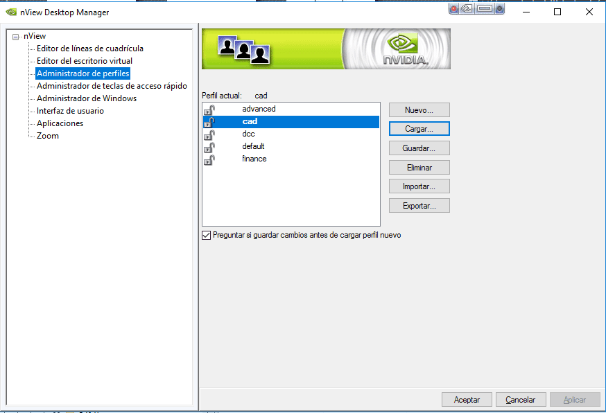Click the NVIDIA logo on the green banner

(x=404, y=49)
